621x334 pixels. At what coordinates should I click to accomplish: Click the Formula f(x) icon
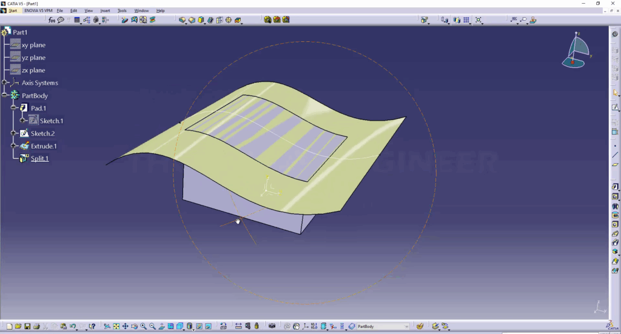52,20
